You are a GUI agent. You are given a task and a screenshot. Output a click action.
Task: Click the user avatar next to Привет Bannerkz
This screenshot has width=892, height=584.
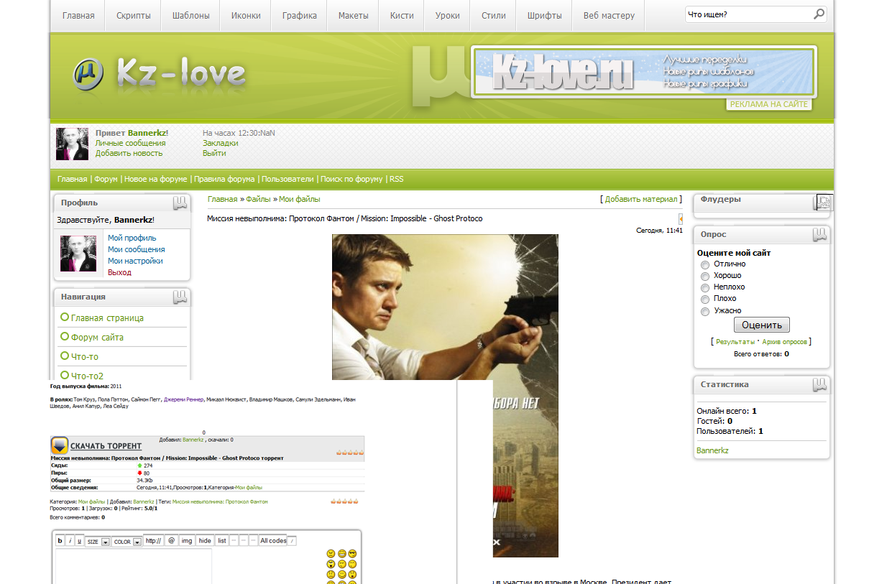click(72, 144)
